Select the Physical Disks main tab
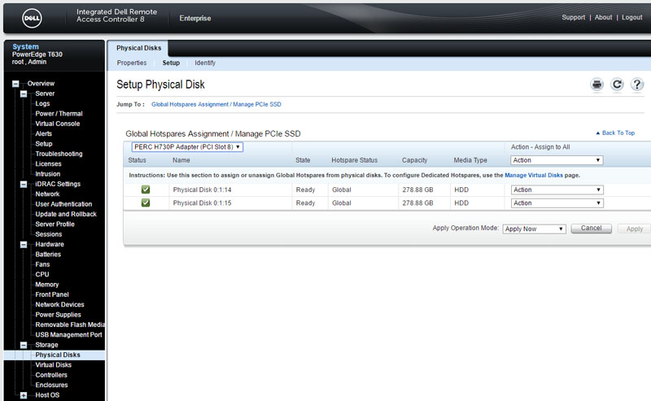 click(x=138, y=48)
